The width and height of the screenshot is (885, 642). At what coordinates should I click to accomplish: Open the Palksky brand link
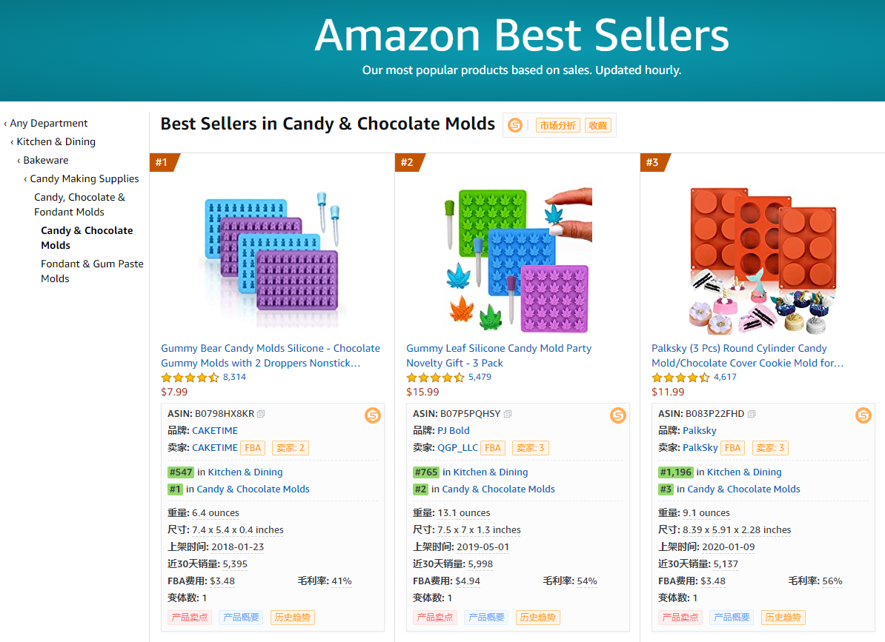pyautogui.click(x=699, y=431)
